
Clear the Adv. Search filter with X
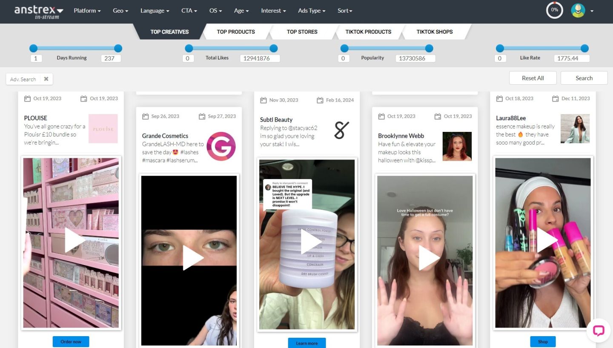click(46, 79)
